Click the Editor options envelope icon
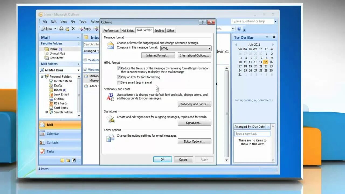 tap(110, 138)
